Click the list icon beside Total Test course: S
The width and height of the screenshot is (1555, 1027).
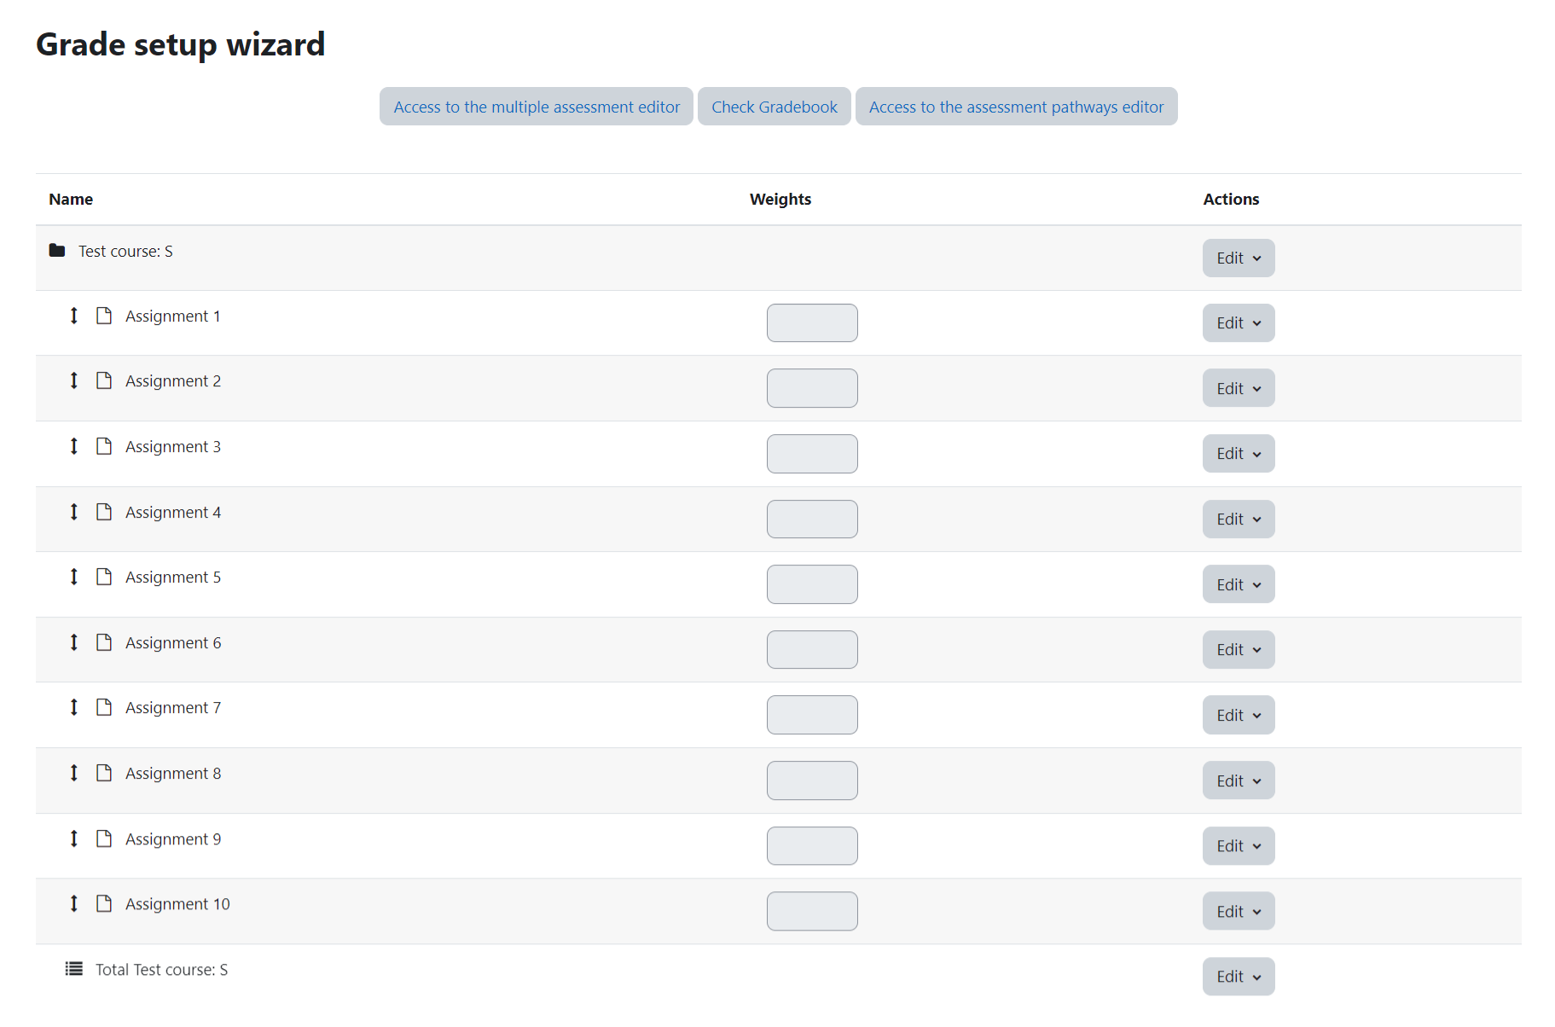pyautogui.click(x=74, y=969)
